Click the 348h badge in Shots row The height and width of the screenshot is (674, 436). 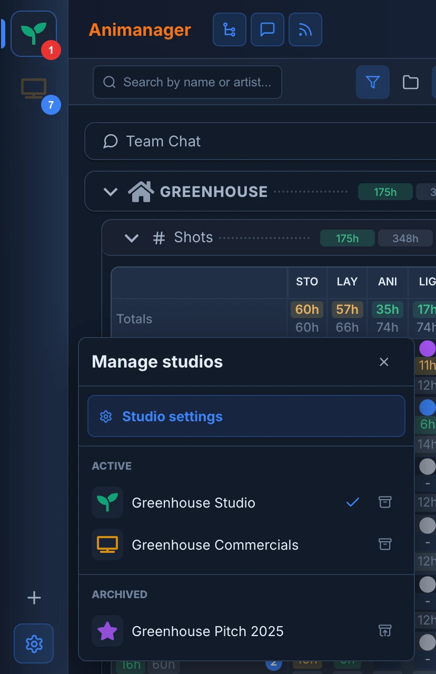coord(405,239)
